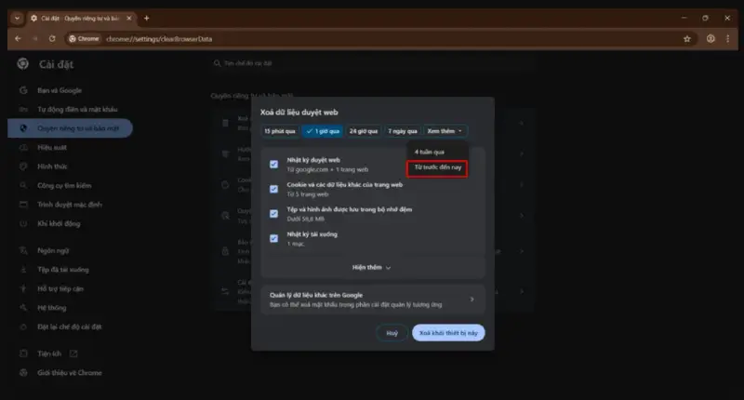Open Hình thức settings section
Screen dimensions: 744x400
click(x=52, y=167)
